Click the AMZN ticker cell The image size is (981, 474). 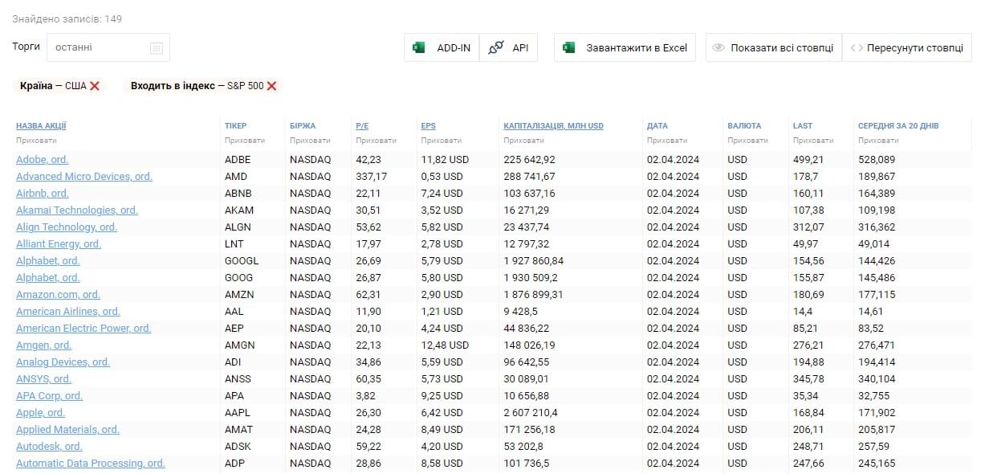click(239, 294)
